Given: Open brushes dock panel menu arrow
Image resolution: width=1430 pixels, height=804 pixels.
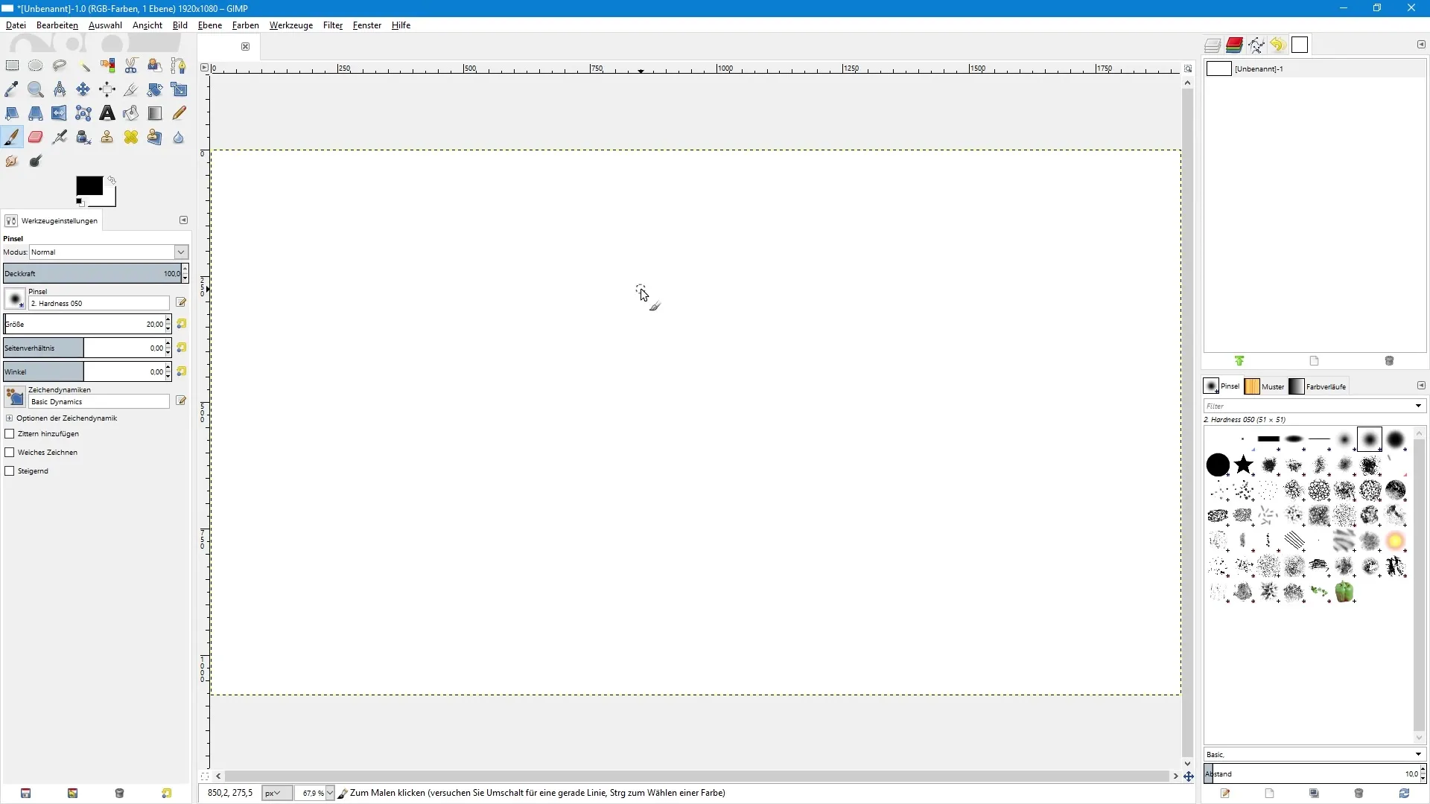Looking at the screenshot, I should (1421, 386).
